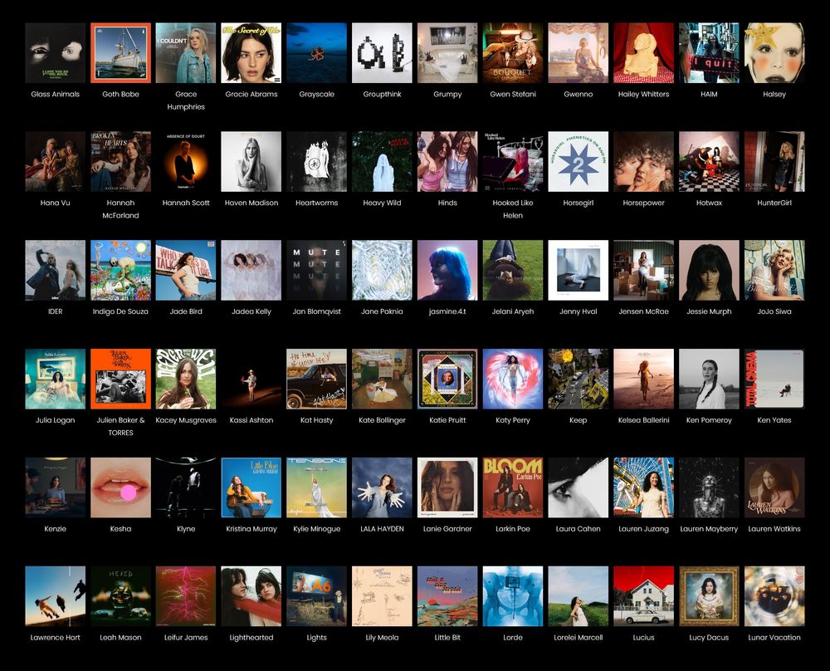Open the Lorde X-ray album cover
The image size is (830, 671).
pyautogui.click(x=513, y=596)
